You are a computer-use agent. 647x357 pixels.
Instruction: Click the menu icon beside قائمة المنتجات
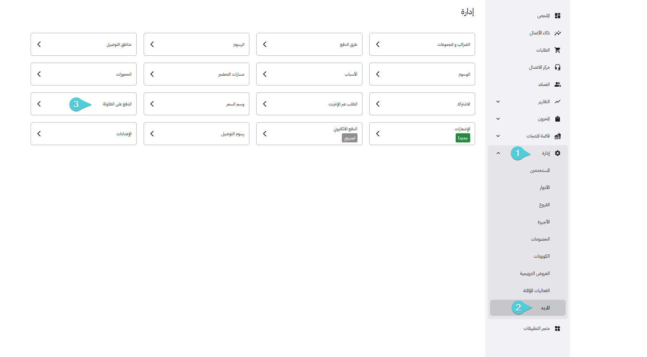pos(558,136)
